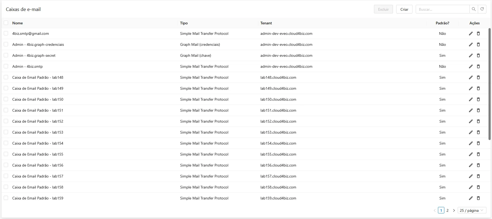The image size is (492, 219).
Task: Delete Caixa de Email Padrão - lab159
Action: click(x=478, y=198)
